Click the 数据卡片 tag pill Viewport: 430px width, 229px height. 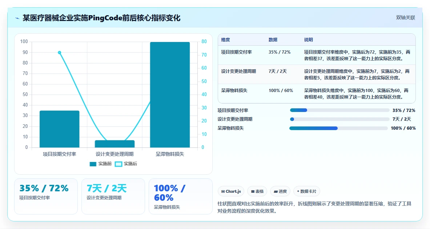(x=306, y=191)
